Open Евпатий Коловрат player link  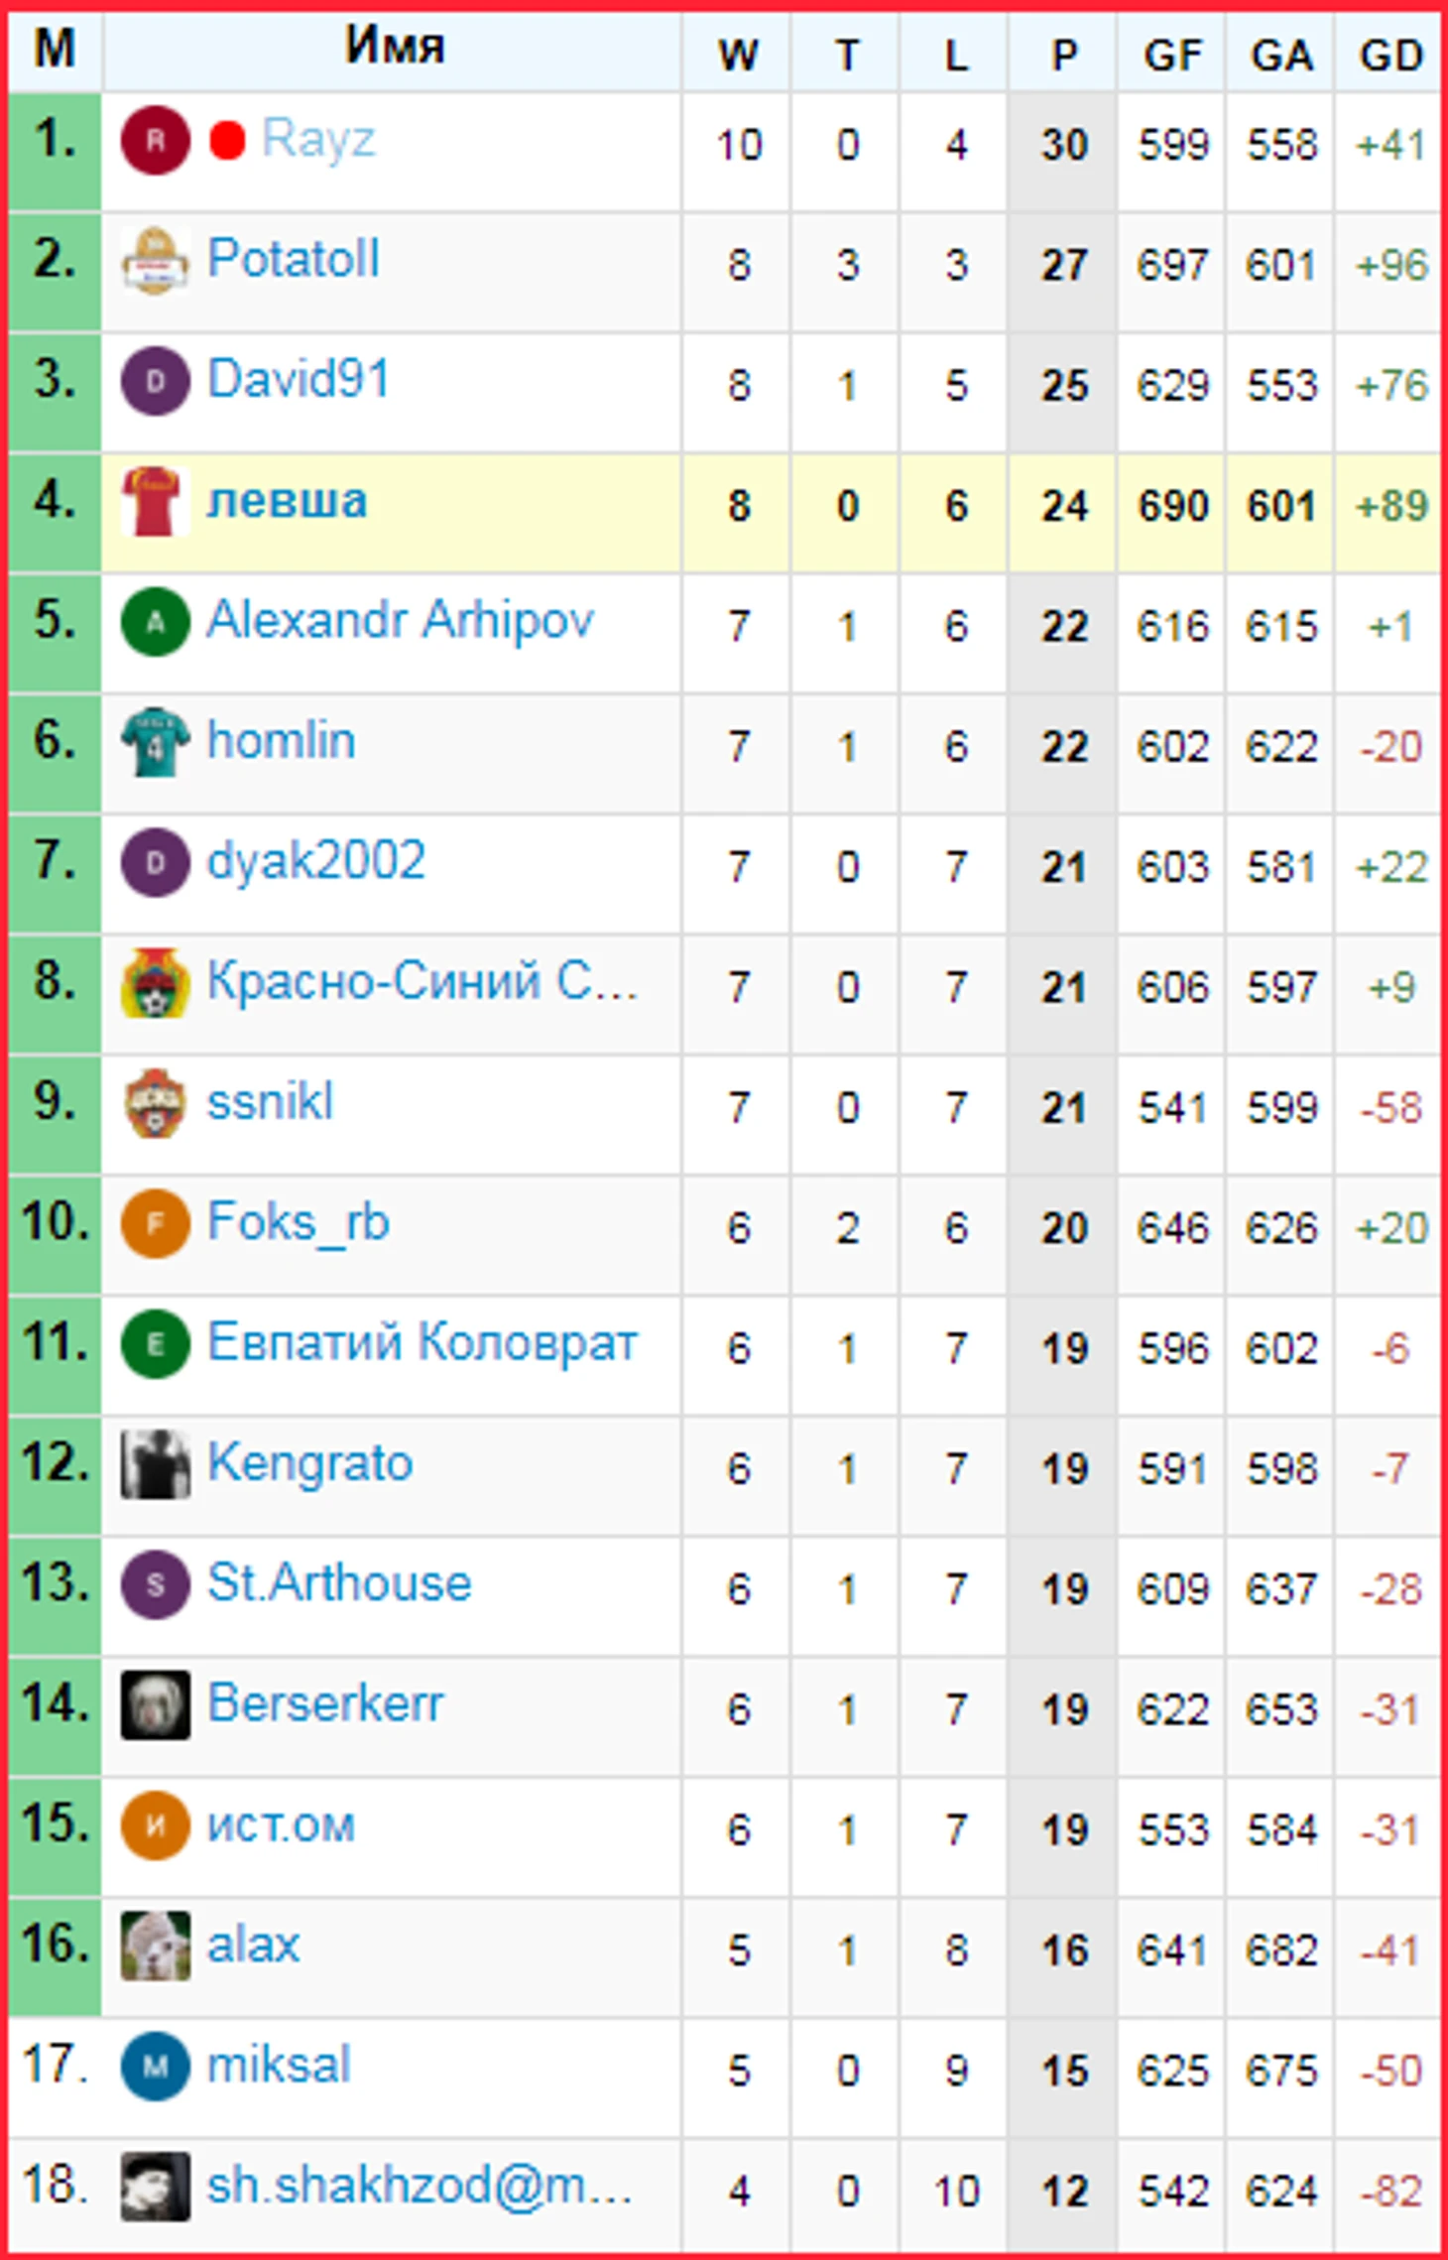click(x=422, y=1343)
